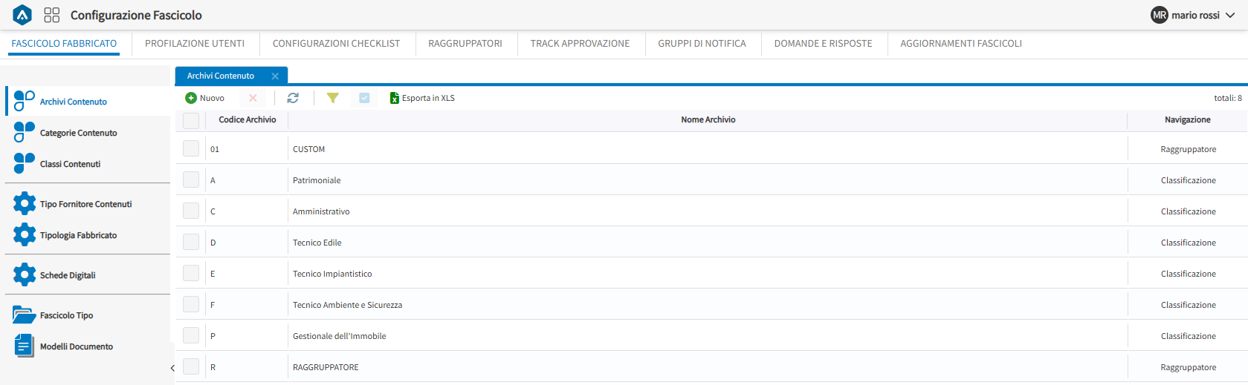Viewport: 1248px width, 385px height.
Task: Click the yellow filter funnel icon
Action: [x=333, y=98]
